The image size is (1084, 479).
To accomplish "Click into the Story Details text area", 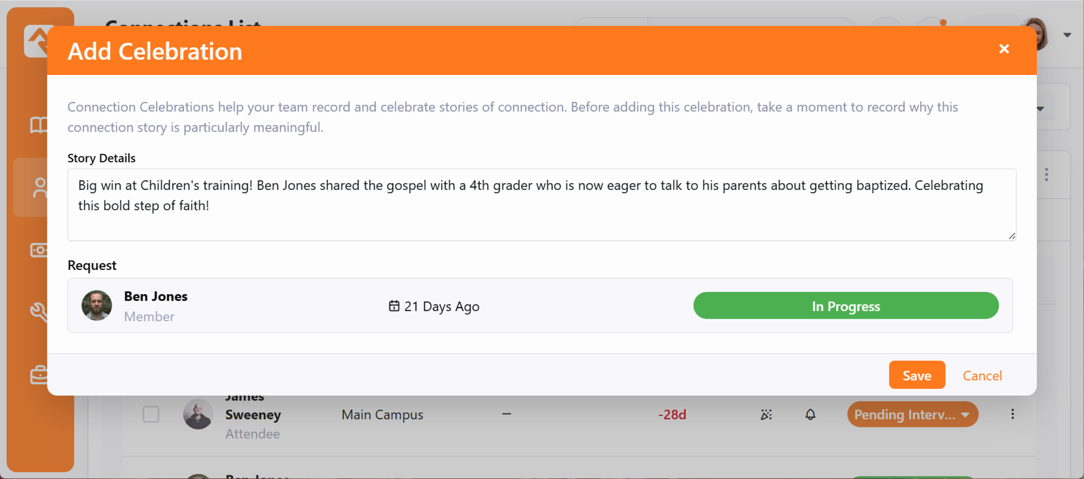I will point(541,205).
